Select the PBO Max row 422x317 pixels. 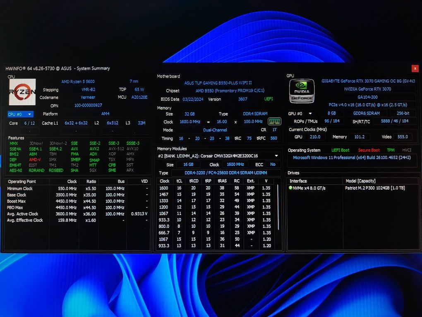point(77,208)
